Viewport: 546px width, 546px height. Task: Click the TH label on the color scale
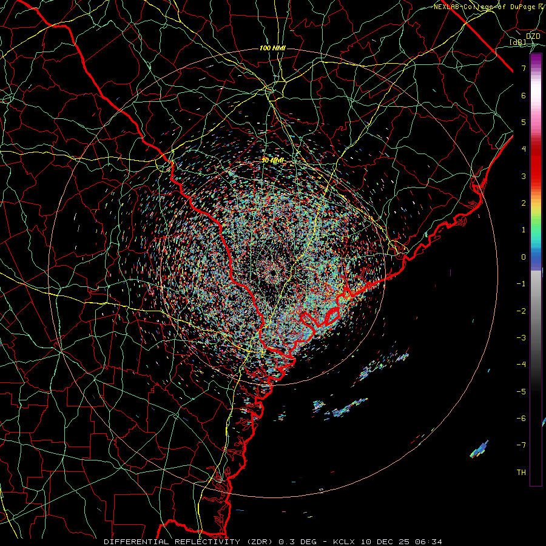[521, 473]
